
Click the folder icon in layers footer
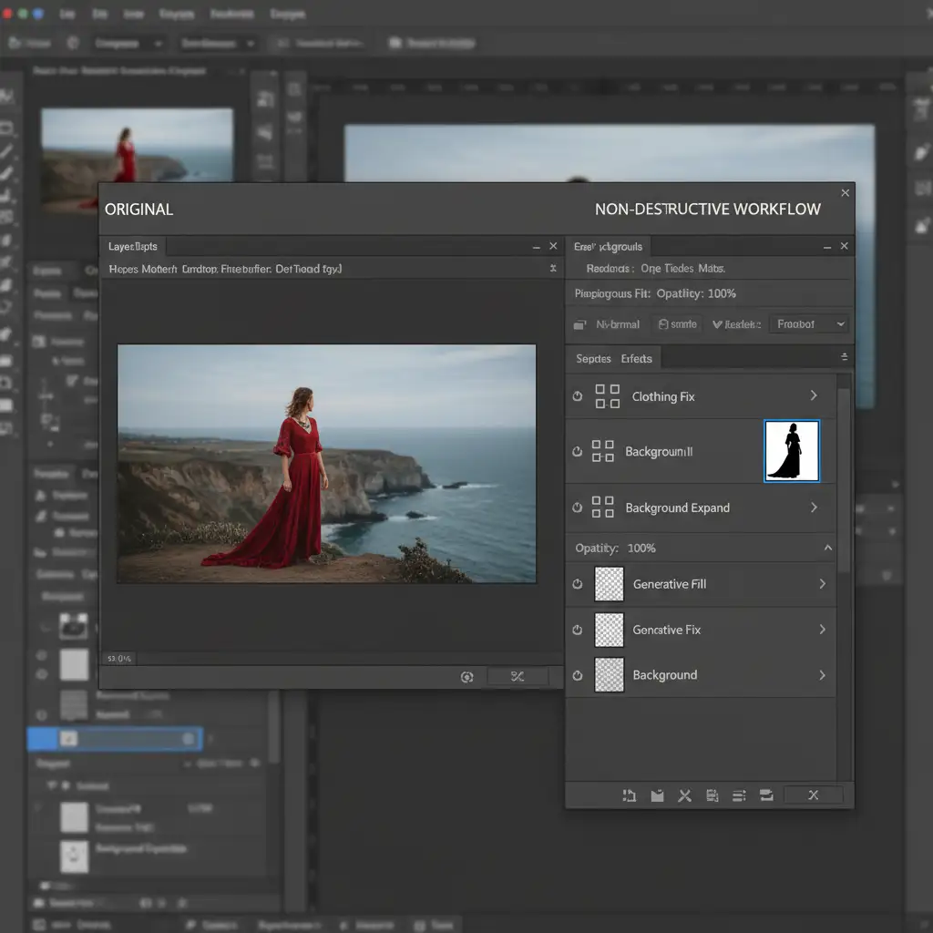pyautogui.click(x=657, y=795)
